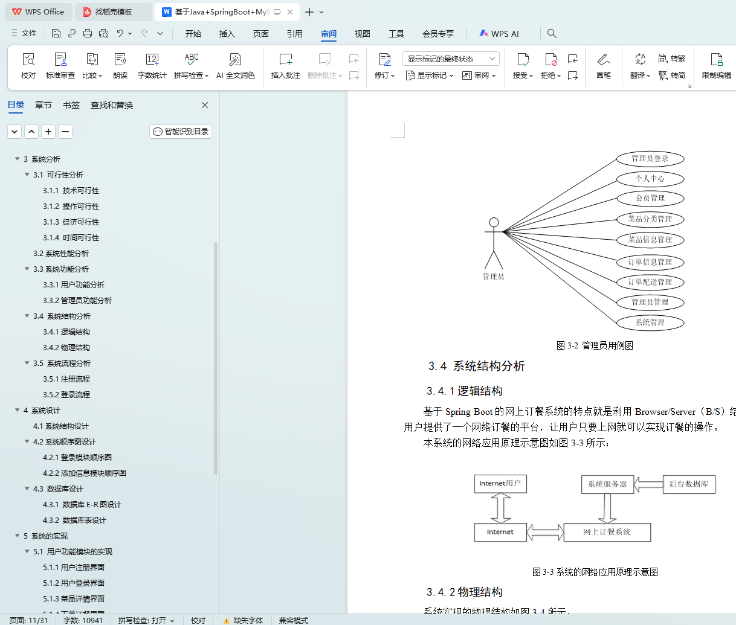736x625 pixels.
Task: Click outline move-up arrow button
Action: 31,131
